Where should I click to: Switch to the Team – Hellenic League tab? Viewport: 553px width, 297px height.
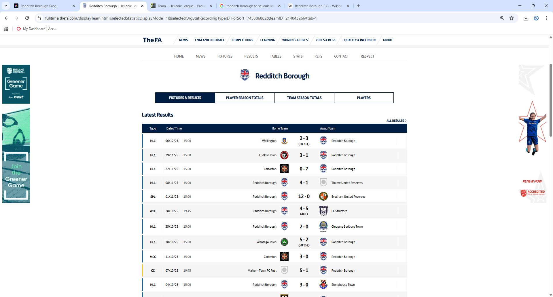click(x=181, y=6)
